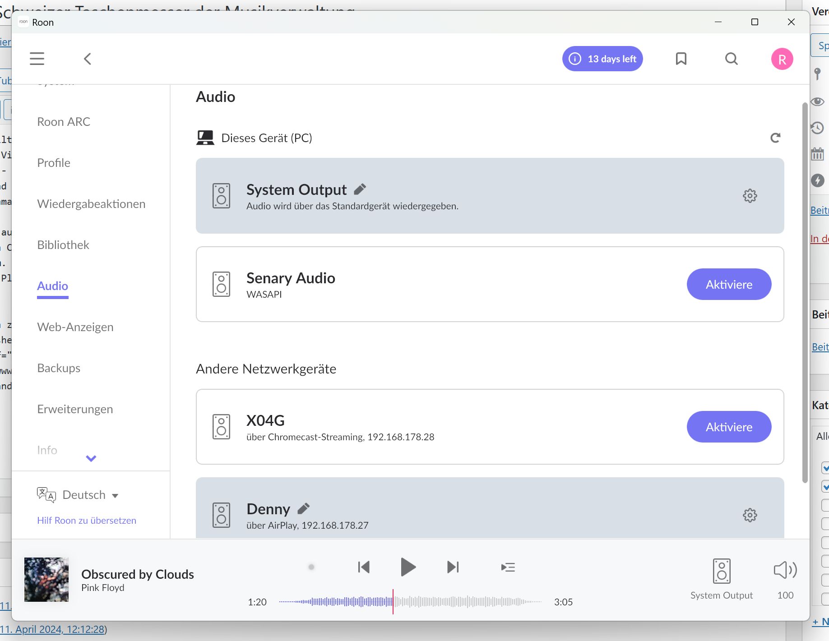
Task: Click the PC device icon
Action: (x=205, y=138)
